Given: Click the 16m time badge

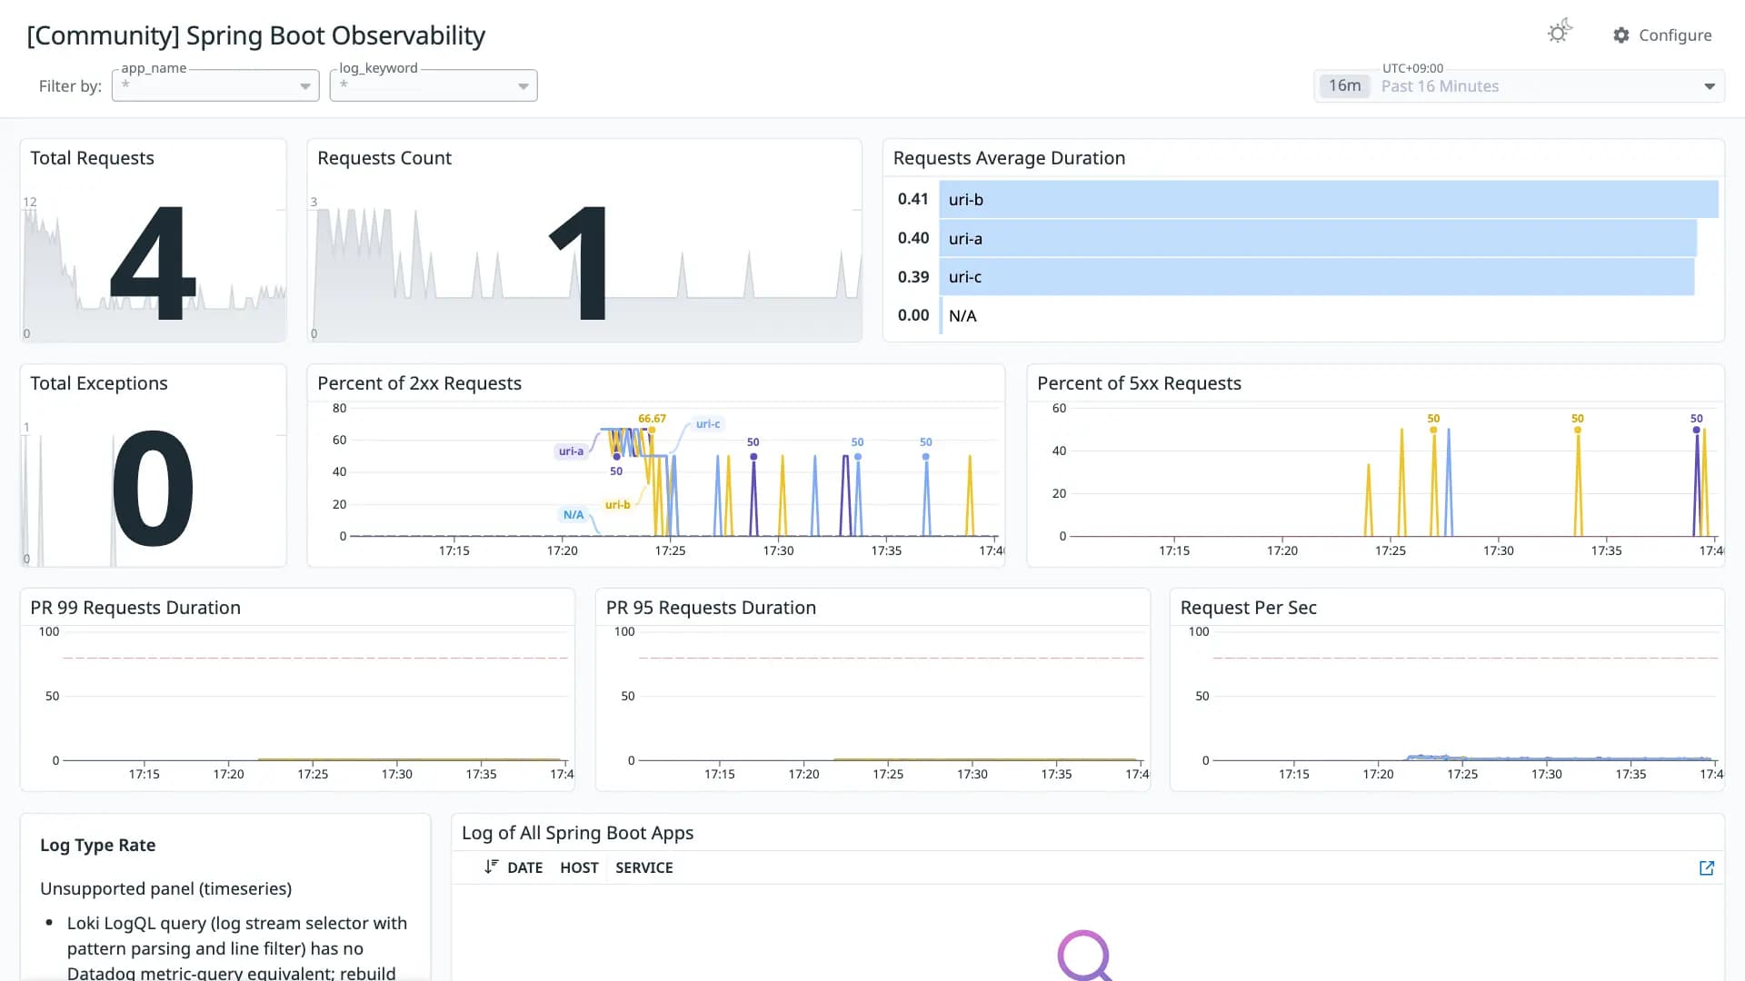Looking at the screenshot, I should point(1345,85).
